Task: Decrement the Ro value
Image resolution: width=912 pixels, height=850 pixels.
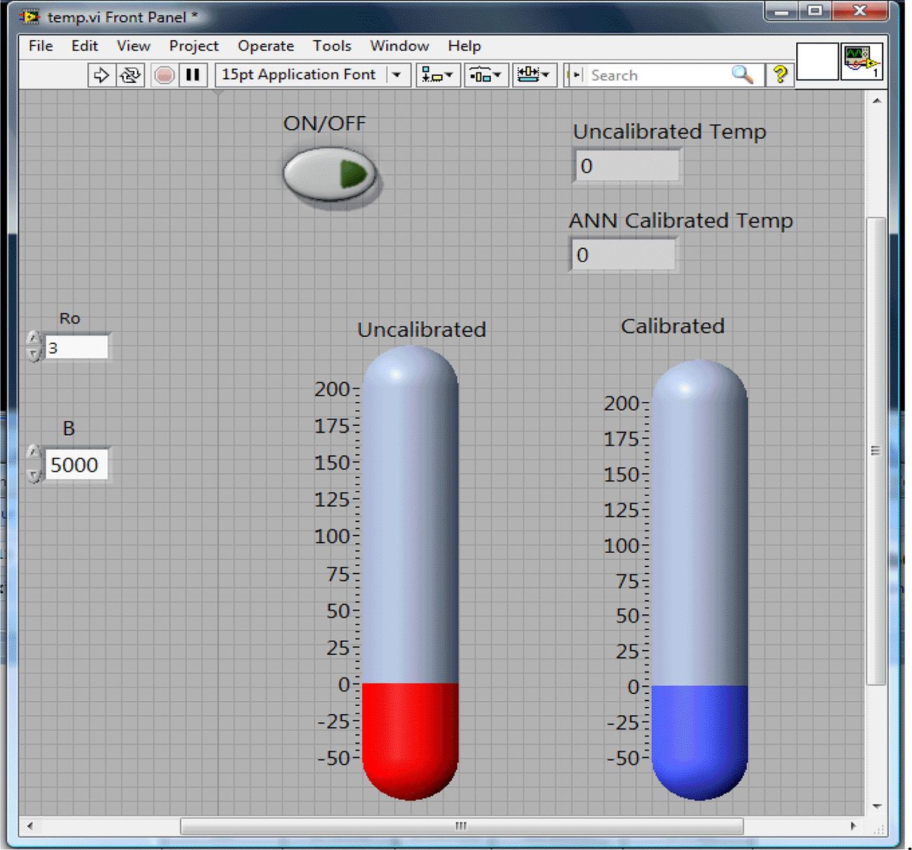Action: coord(33,355)
